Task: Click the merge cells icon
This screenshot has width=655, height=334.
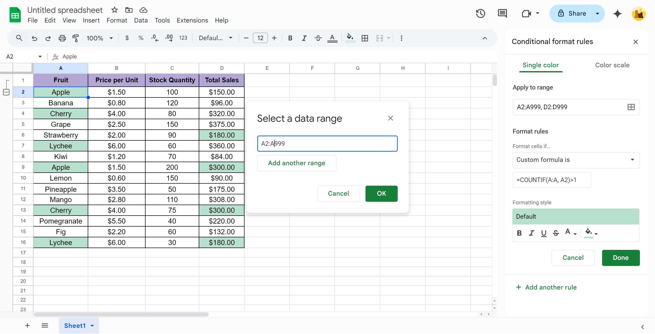Action: (x=380, y=38)
